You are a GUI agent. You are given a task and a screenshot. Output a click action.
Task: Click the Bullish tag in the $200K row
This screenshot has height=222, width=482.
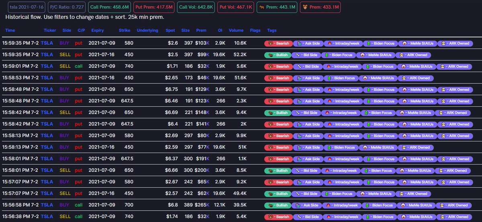tap(278, 171)
